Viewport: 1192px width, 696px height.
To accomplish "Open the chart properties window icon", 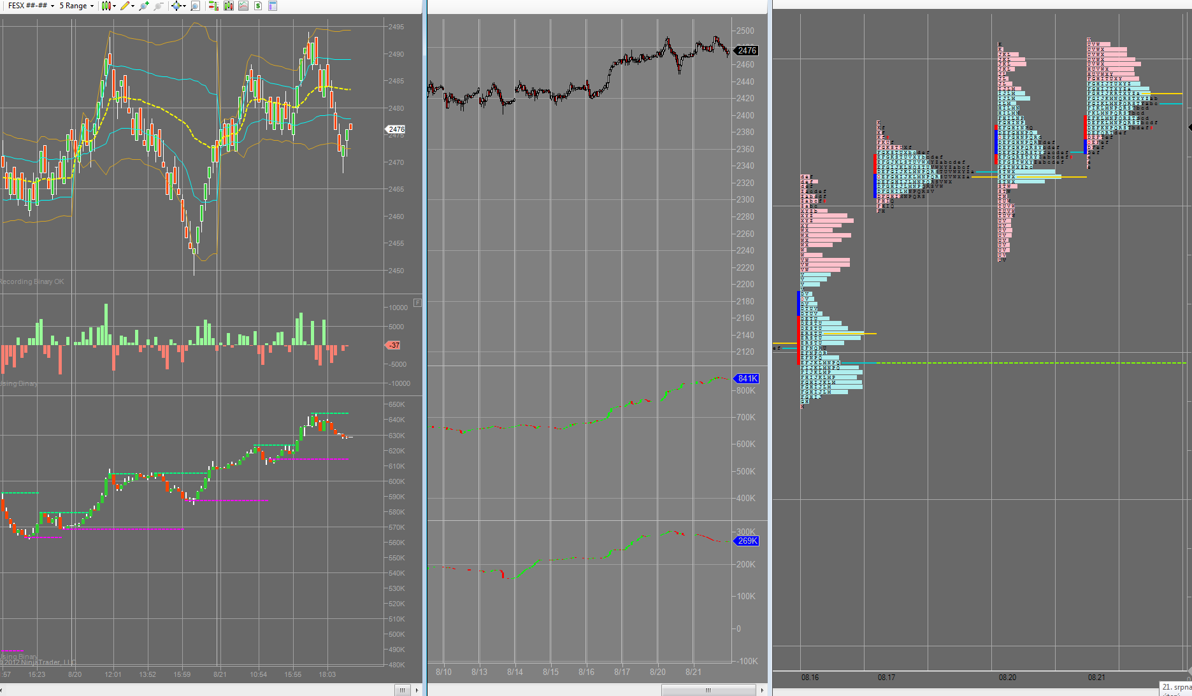I will 273,6.
